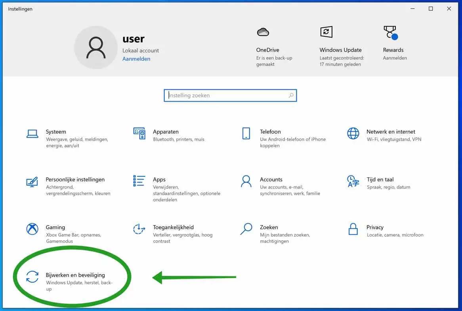The image size is (462, 311).
Task: Open the Systeem laptop icon
Action: coord(32,134)
